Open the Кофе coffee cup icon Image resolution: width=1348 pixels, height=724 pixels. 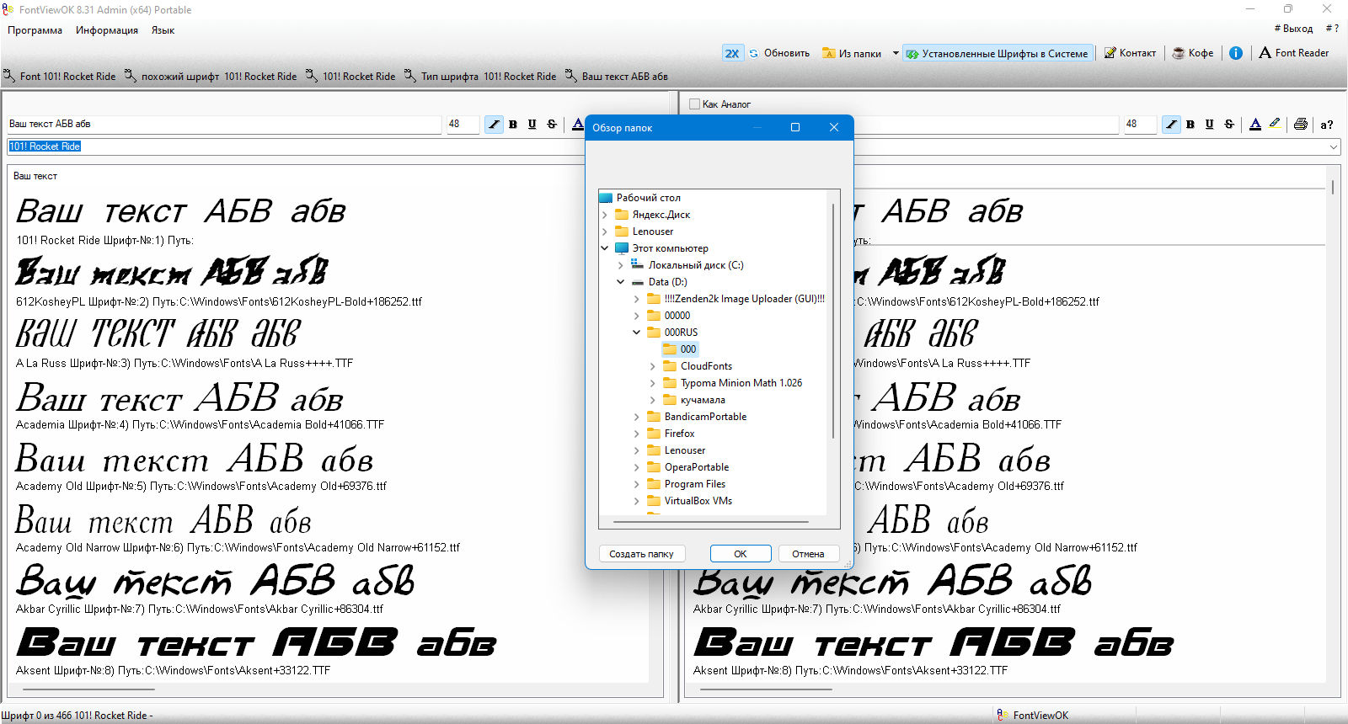[1179, 53]
